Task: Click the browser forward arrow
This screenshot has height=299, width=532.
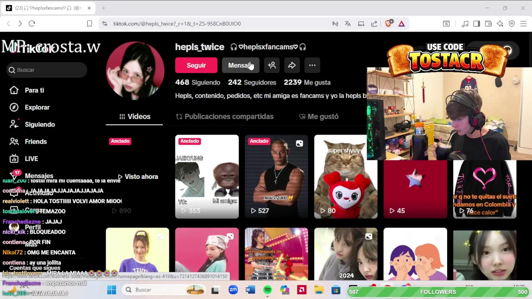Action: [20, 24]
